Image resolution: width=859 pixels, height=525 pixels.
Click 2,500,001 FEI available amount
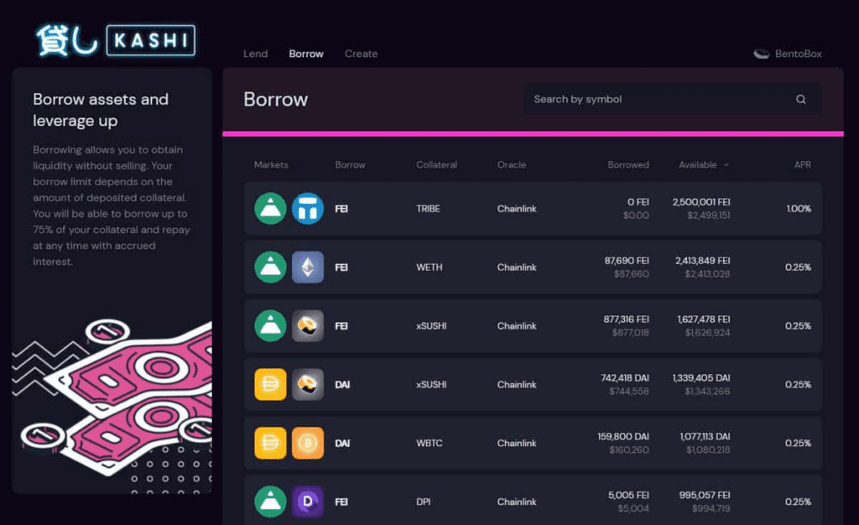[701, 202]
